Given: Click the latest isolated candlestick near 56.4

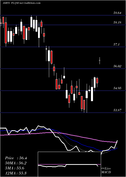Looking at the screenshot, I should point(100,61).
